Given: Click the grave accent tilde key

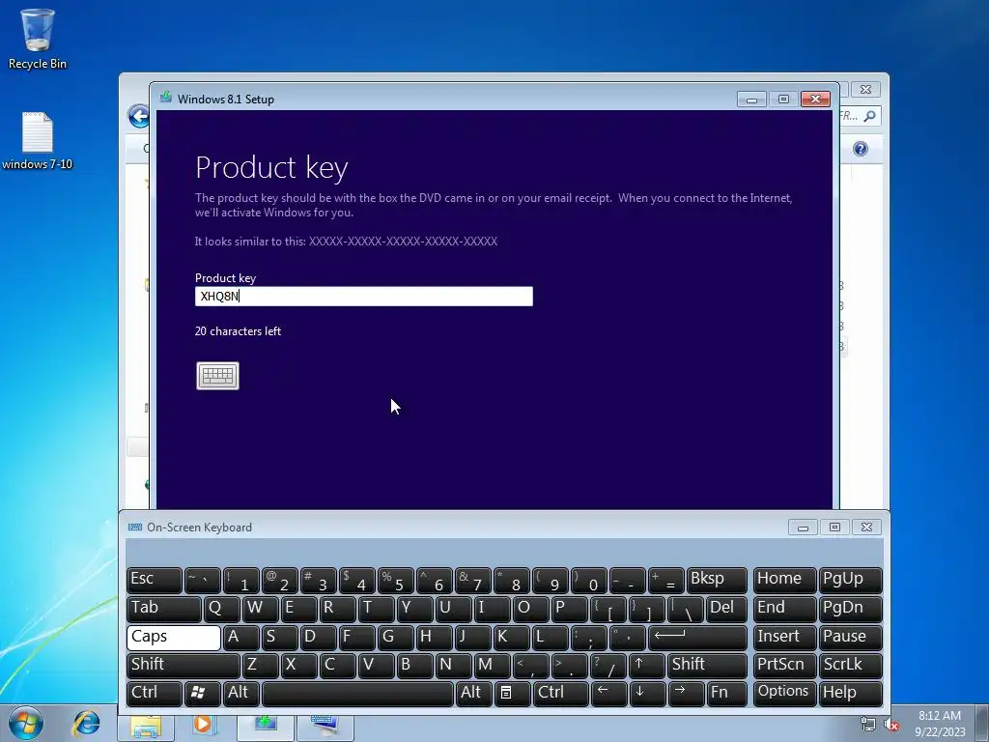Looking at the screenshot, I should 202,580.
